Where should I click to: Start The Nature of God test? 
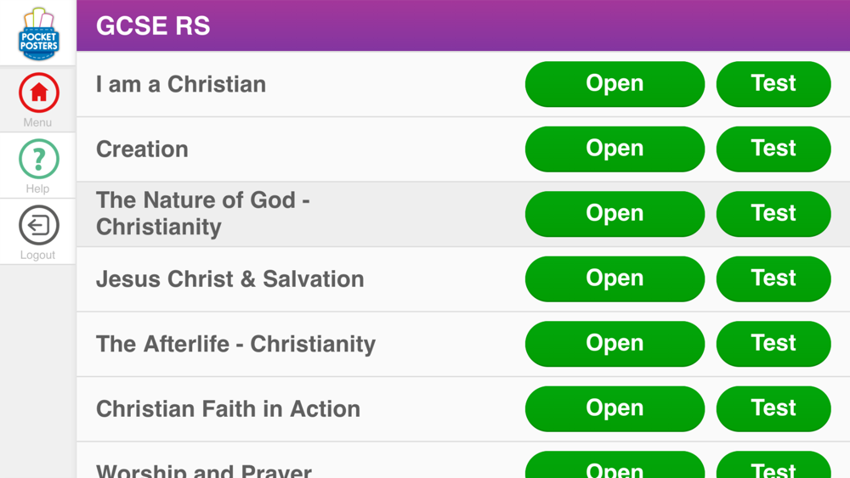(x=773, y=214)
